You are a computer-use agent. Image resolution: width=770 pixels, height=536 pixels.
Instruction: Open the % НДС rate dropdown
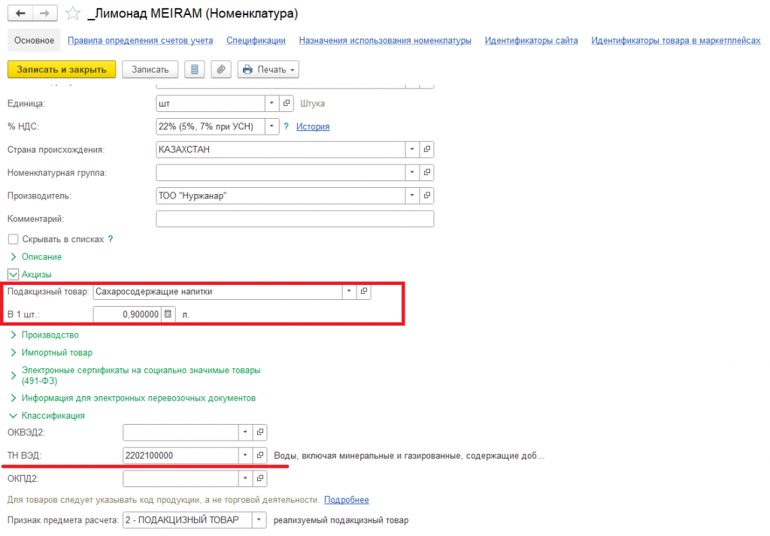pyautogui.click(x=271, y=126)
